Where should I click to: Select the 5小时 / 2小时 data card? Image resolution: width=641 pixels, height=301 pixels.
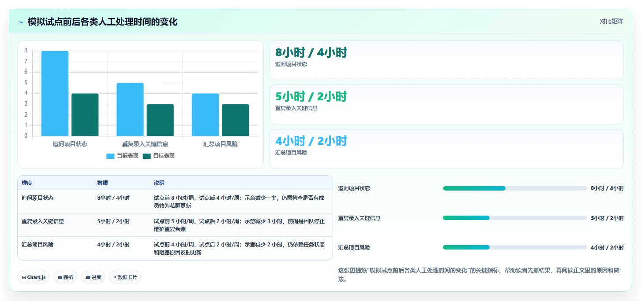(446, 104)
